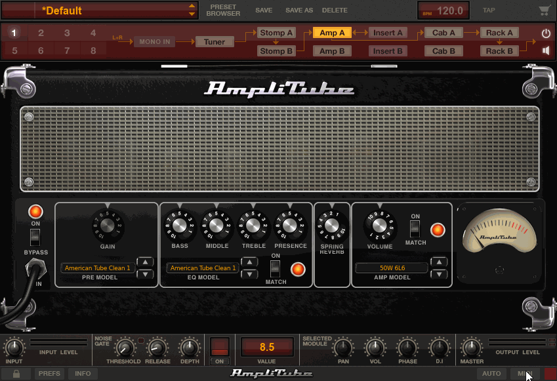Open the shopping cart store icon
557x381 pixels.
point(544,10)
